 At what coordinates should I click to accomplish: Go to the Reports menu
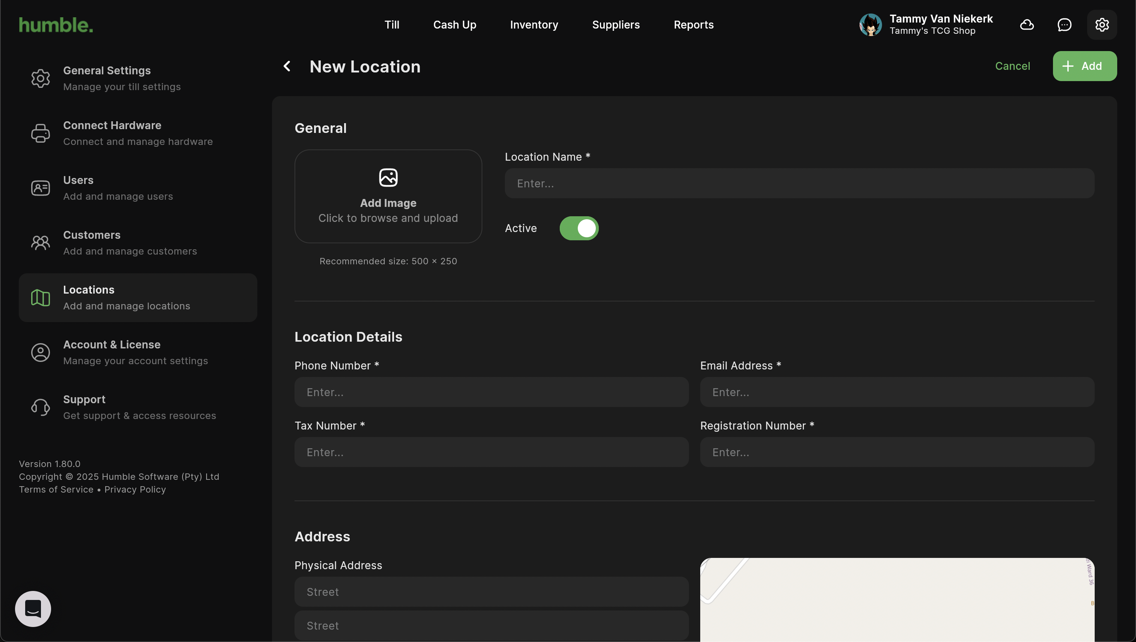tap(693, 25)
